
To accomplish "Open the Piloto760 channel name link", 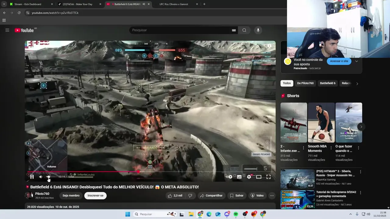I will coord(42,194).
